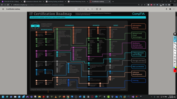Open Google Chrome from the taskbar
177x99 pixels.
pyautogui.click(x=68, y=97)
